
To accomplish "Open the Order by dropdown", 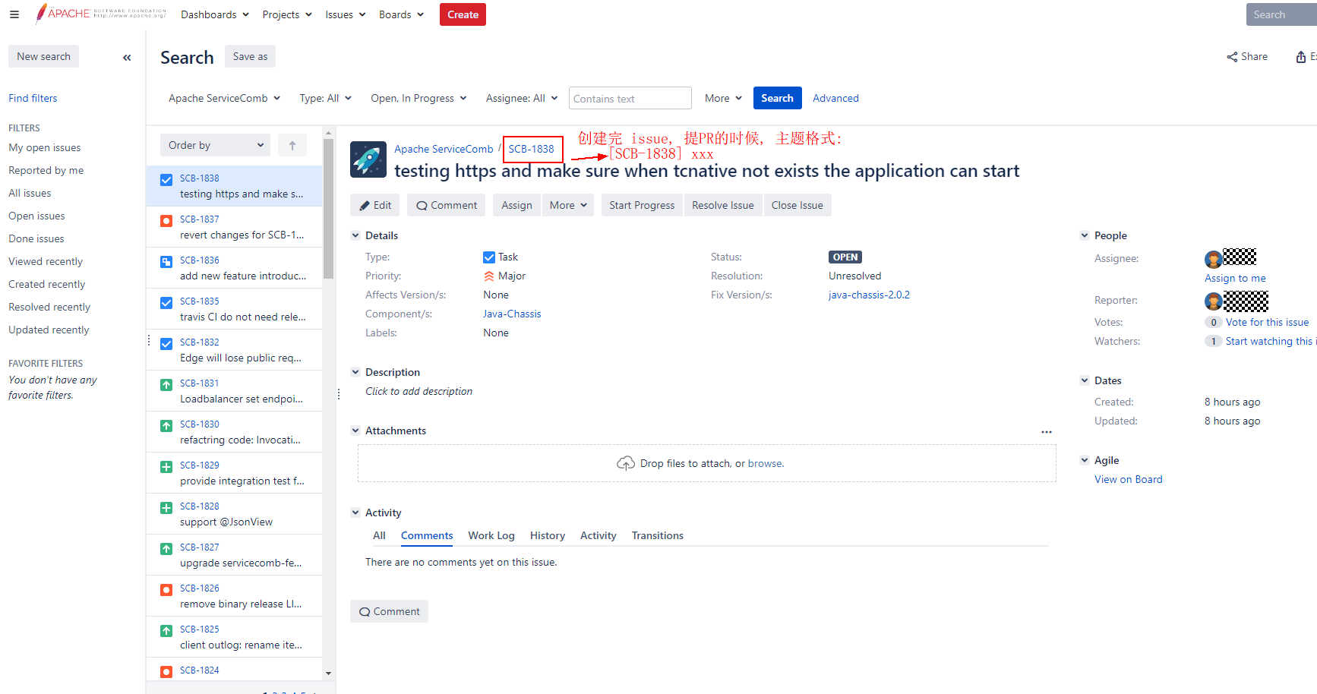I will [x=216, y=145].
